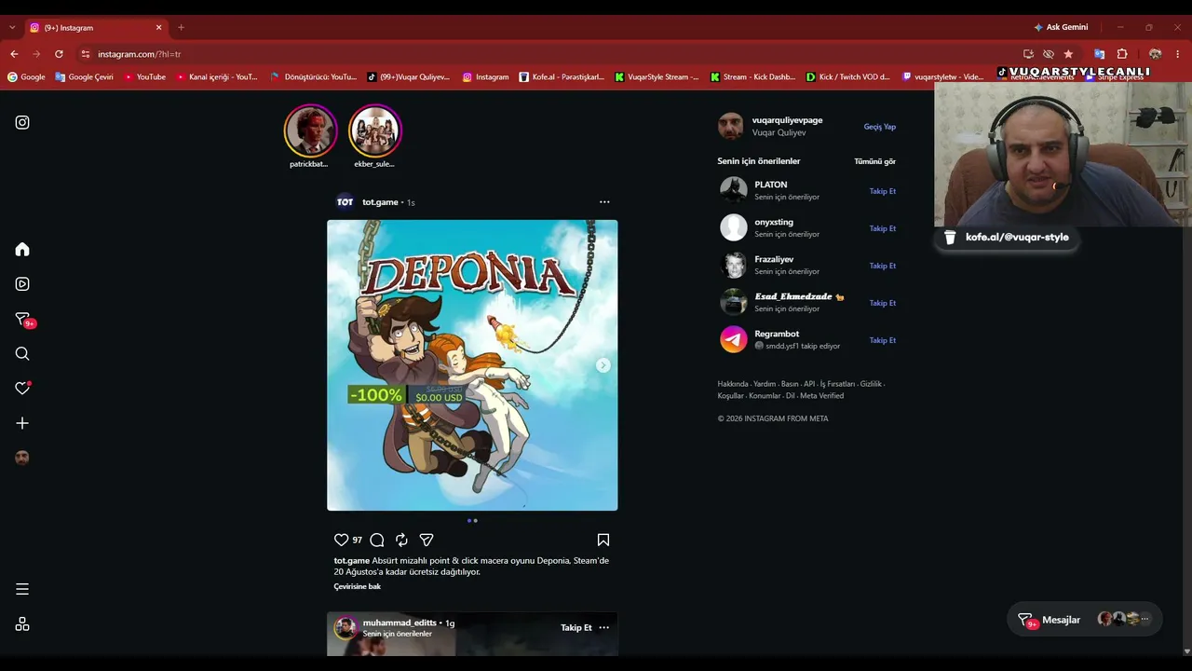1192x671 pixels.
Task: Open the More hamburger menu in sidebar
Action: pyautogui.click(x=22, y=589)
